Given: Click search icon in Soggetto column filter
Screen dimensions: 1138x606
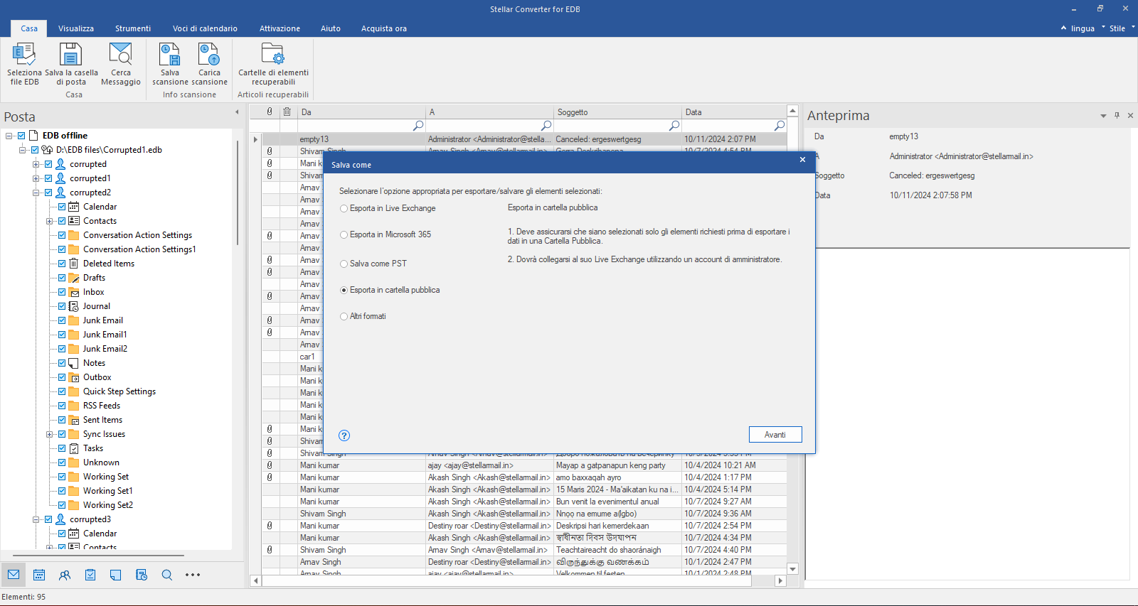Looking at the screenshot, I should [x=674, y=126].
